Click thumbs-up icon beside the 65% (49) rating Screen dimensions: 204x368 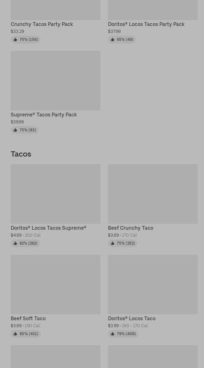(x=112, y=40)
